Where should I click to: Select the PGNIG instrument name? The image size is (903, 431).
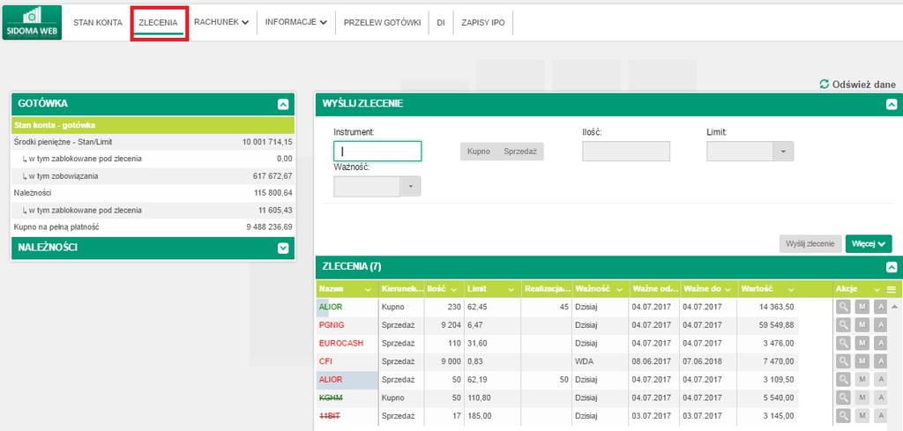coord(332,326)
